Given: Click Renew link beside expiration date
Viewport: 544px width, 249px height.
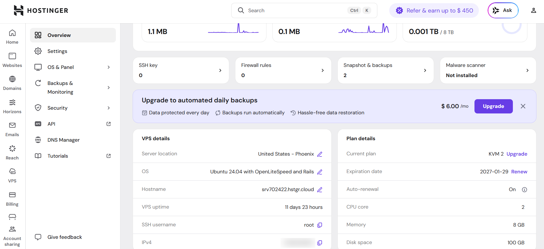Looking at the screenshot, I should [519, 172].
